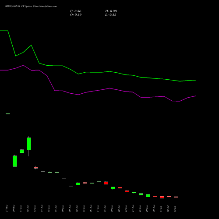Click the green candle for 29 May
Viewport: 219px width, 219px height.
point(15,161)
